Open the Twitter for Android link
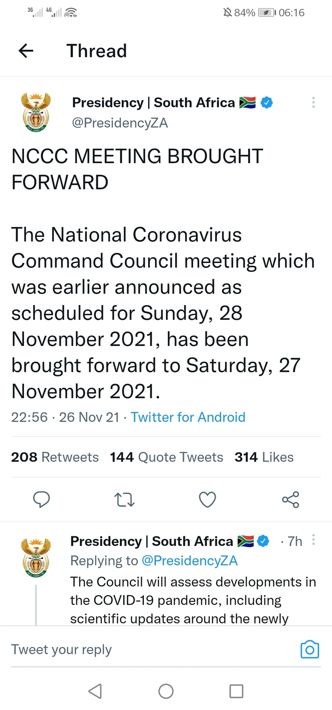332x710 pixels. pos(188,417)
